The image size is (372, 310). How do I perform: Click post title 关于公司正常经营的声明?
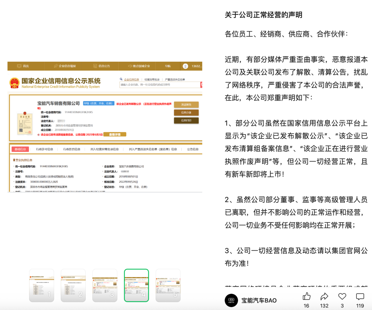[x=263, y=15]
